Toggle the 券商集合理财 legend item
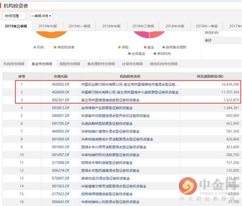The image size is (242, 206). (x=175, y=47)
